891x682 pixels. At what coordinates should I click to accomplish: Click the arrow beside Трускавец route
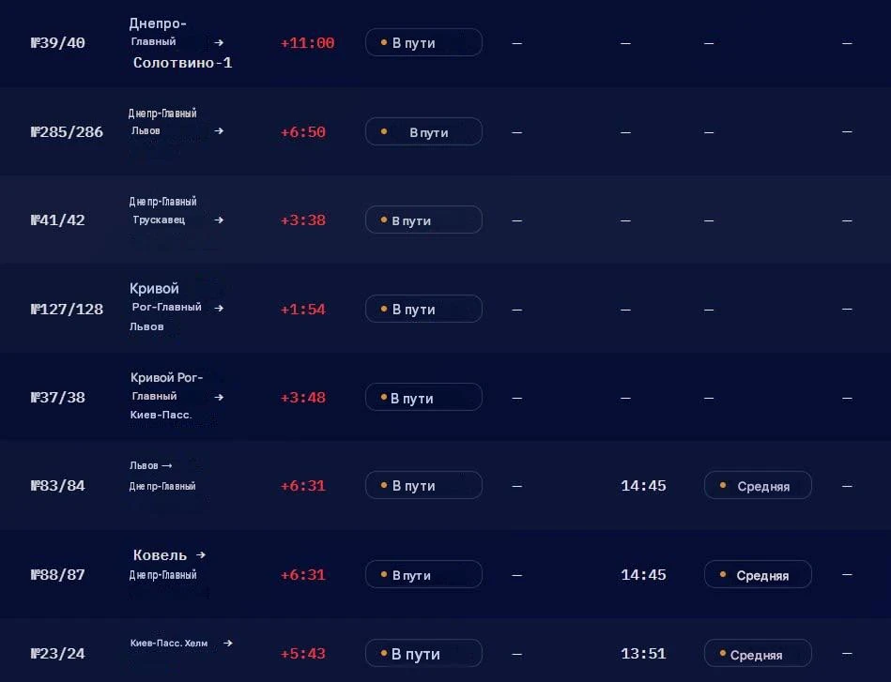219,220
